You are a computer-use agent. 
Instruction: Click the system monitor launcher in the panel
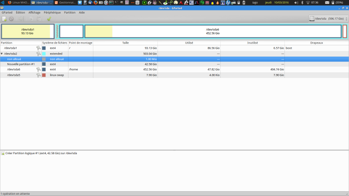coord(111,3)
